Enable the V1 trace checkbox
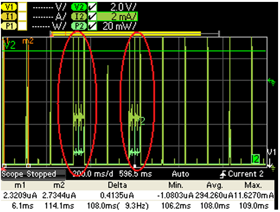The width and height of the screenshot is (280, 212). click(x=22, y=7)
